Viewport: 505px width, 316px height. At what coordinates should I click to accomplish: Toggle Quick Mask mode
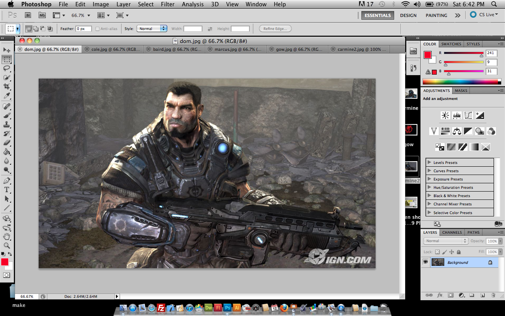click(7, 275)
